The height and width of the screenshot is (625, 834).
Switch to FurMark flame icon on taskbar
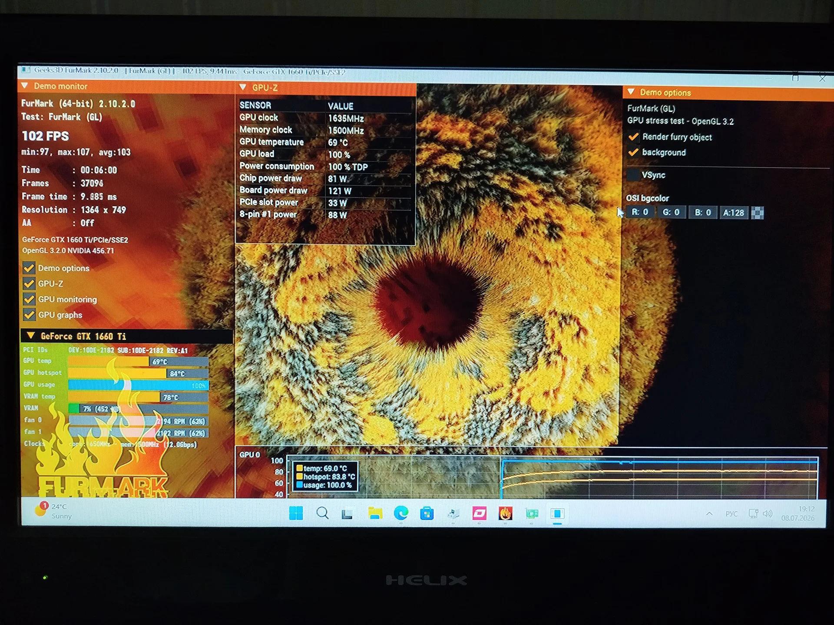[x=505, y=514]
